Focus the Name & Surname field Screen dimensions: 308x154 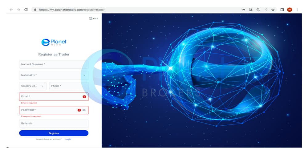[x=54, y=64]
